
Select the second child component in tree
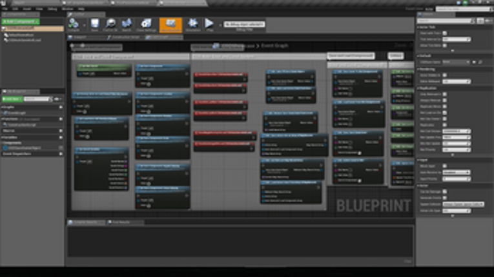point(24,40)
